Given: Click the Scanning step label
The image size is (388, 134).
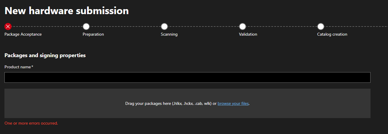Looking at the screenshot, I should 169,34.
